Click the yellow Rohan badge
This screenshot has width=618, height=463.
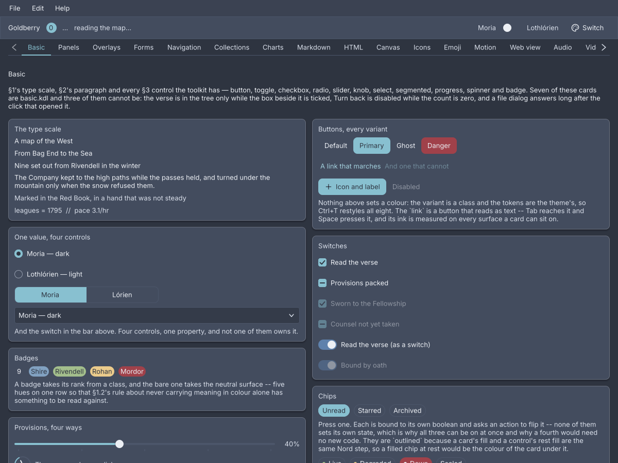(102, 371)
